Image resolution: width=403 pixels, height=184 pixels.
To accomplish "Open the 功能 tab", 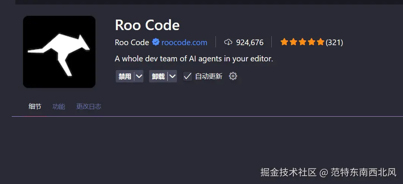I will click(58, 106).
